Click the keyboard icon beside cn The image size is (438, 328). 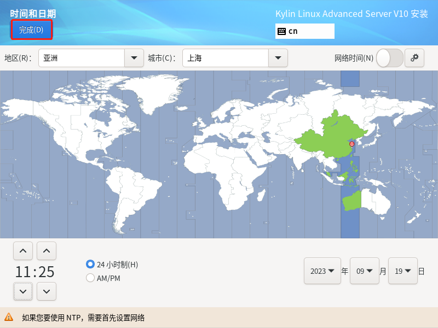(x=281, y=31)
